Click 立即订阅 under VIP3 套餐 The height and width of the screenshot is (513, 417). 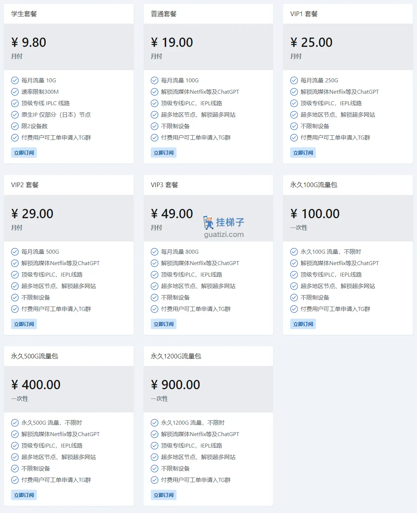164,324
